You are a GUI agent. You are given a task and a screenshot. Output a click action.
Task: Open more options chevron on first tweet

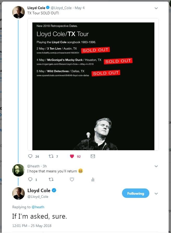coord(156,8)
